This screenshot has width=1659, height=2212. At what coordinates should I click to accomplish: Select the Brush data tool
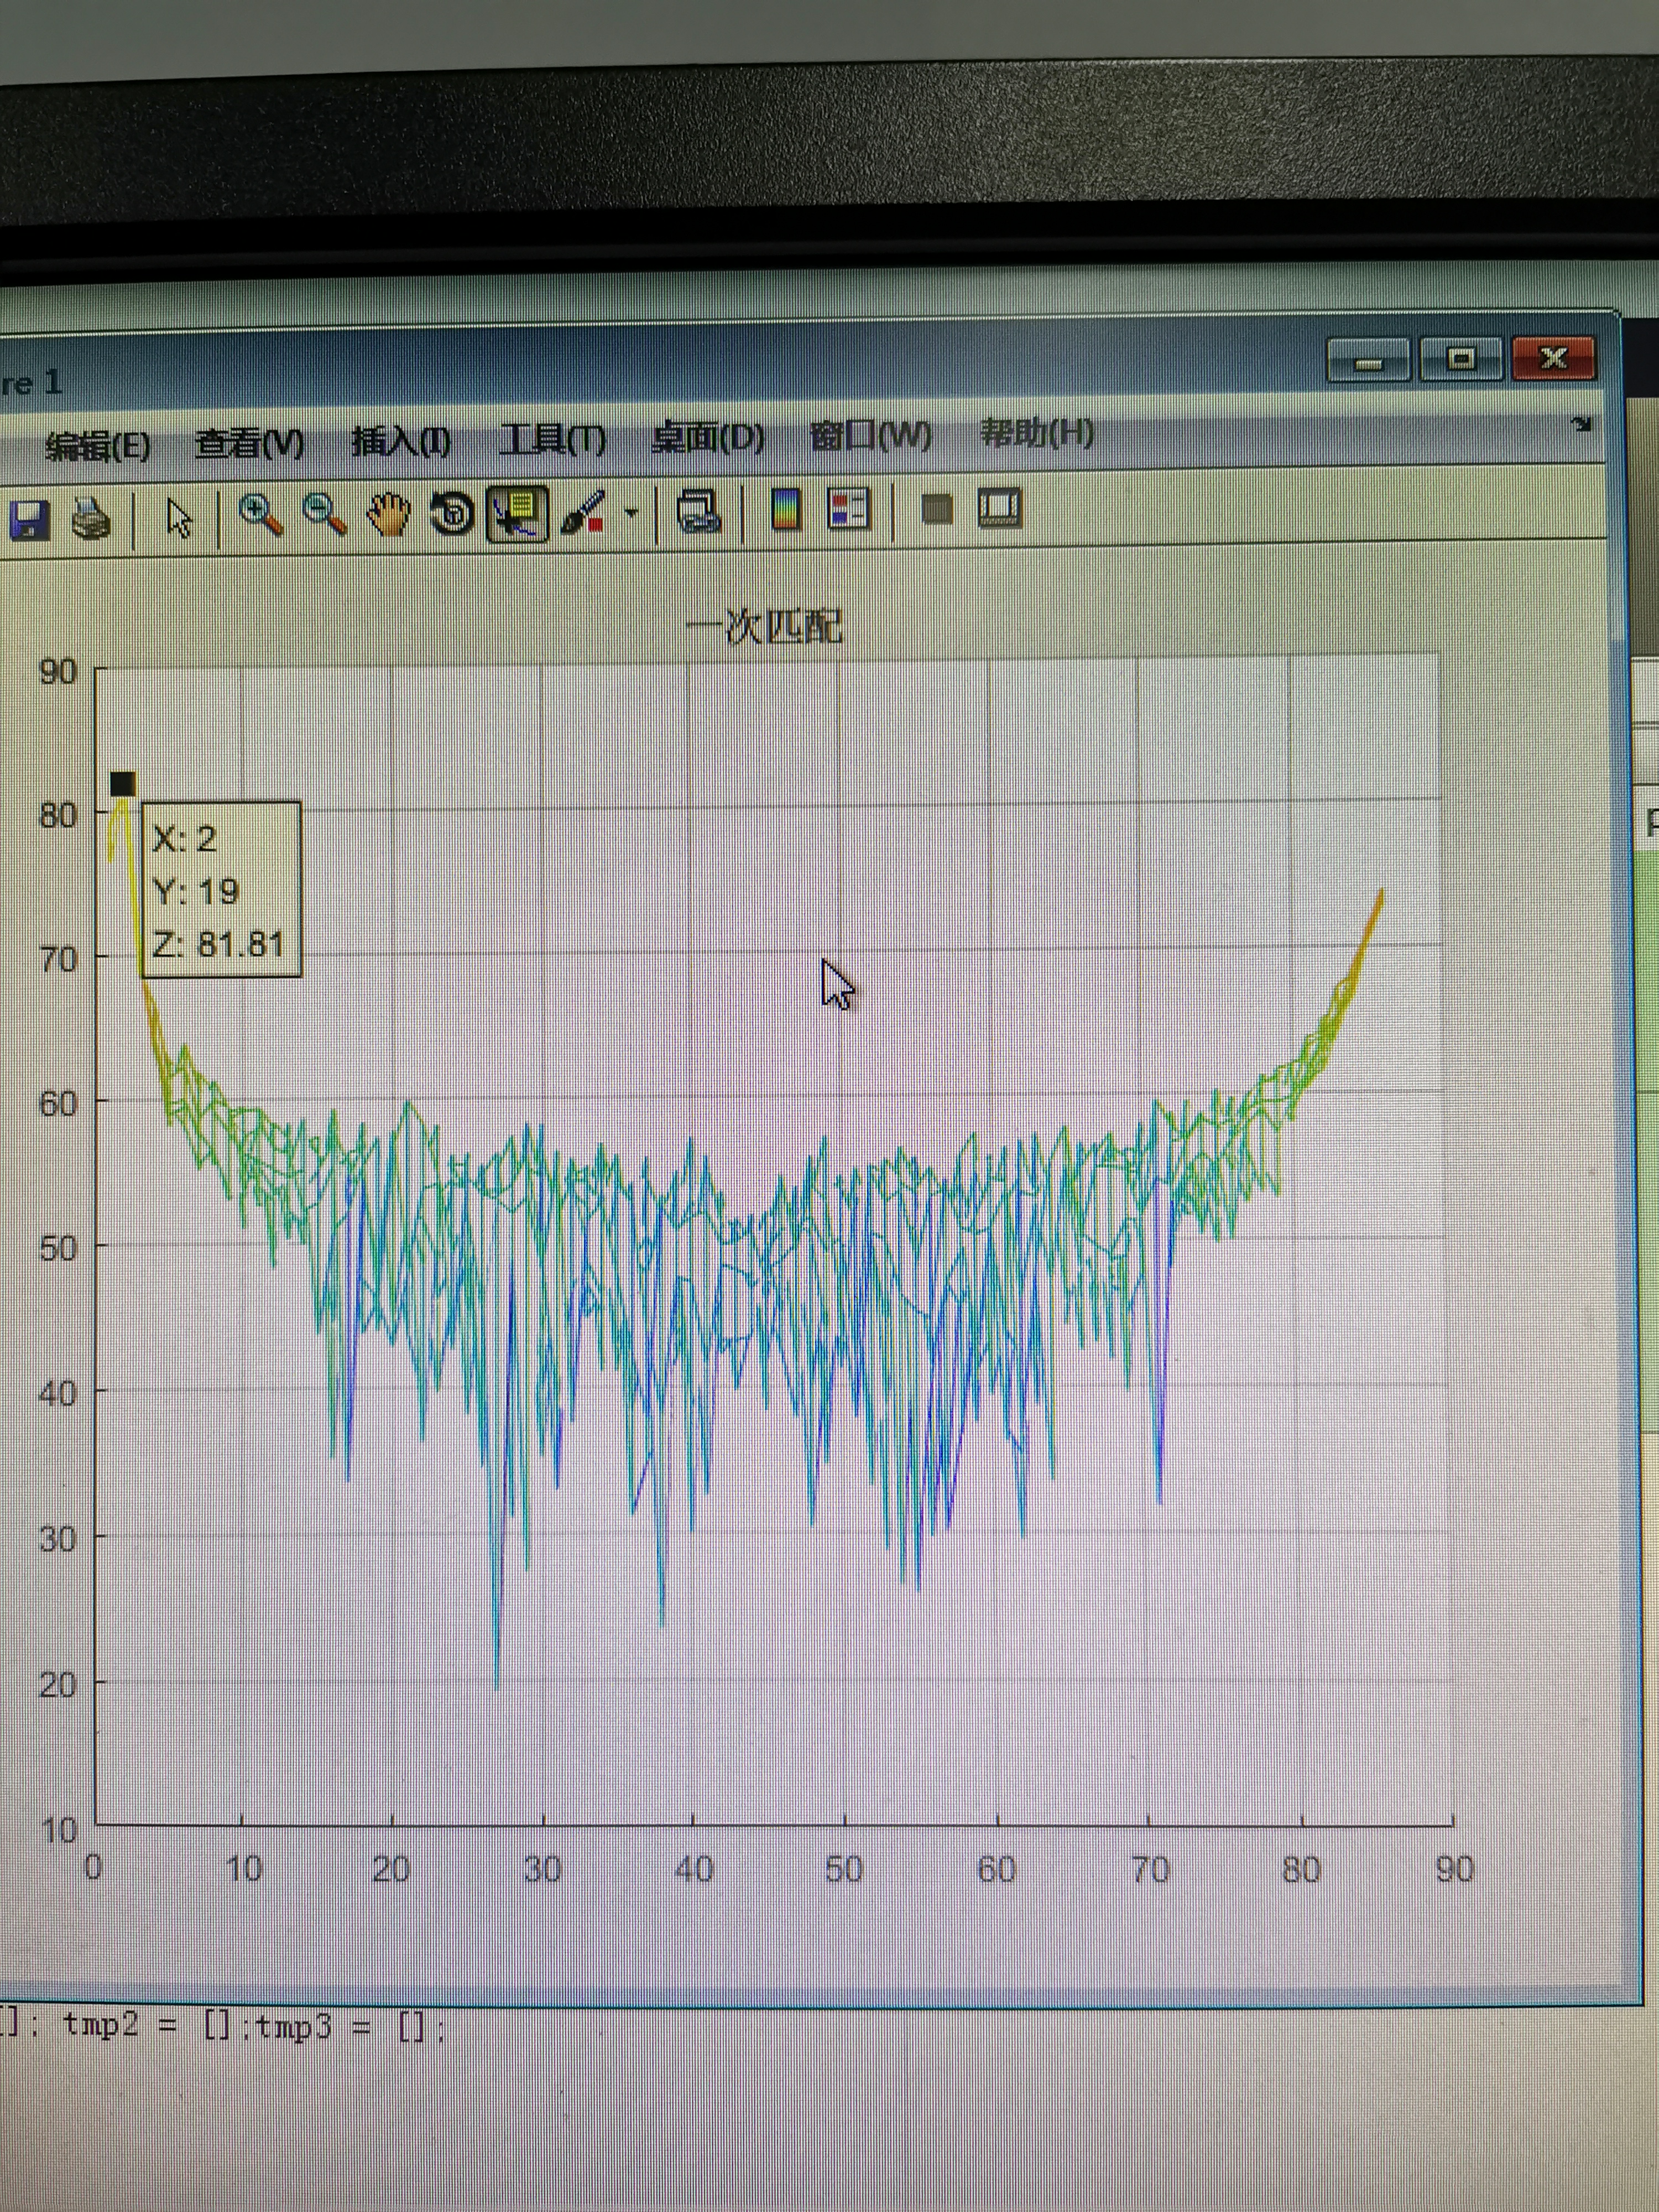pos(583,512)
